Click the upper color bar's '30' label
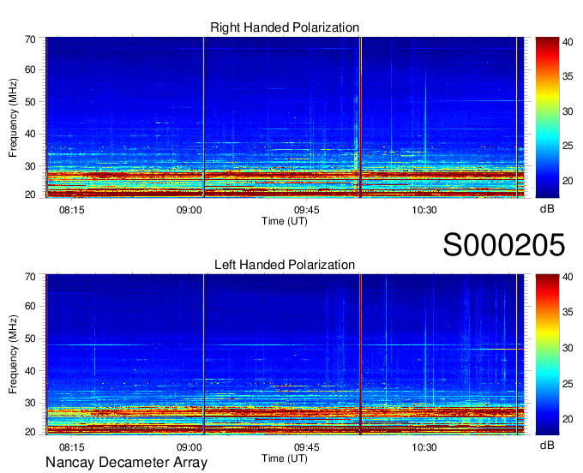 (568, 111)
